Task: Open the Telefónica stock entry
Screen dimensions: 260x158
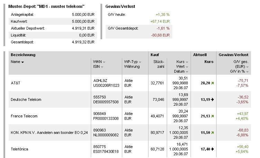Action: [x=19, y=149]
